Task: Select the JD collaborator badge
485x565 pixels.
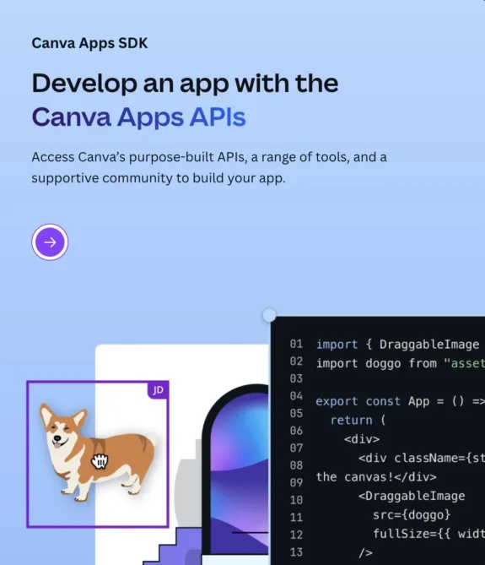Action: pyautogui.click(x=158, y=390)
